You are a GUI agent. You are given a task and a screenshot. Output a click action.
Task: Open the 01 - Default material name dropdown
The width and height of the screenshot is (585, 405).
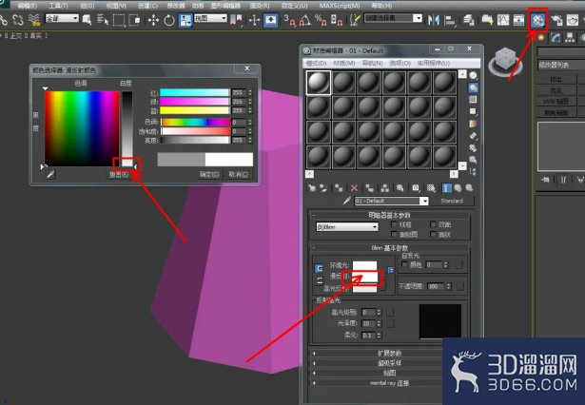391,201
